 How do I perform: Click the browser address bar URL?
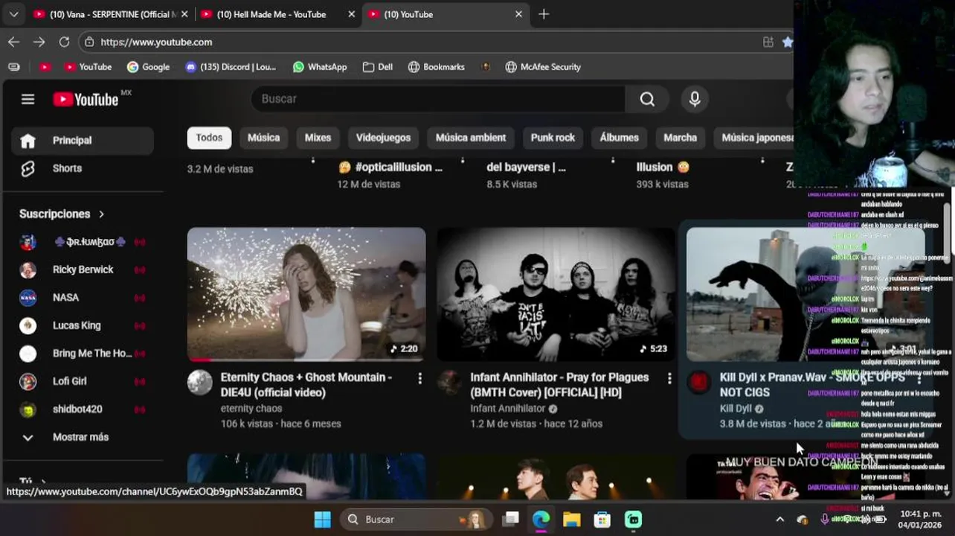tap(156, 42)
